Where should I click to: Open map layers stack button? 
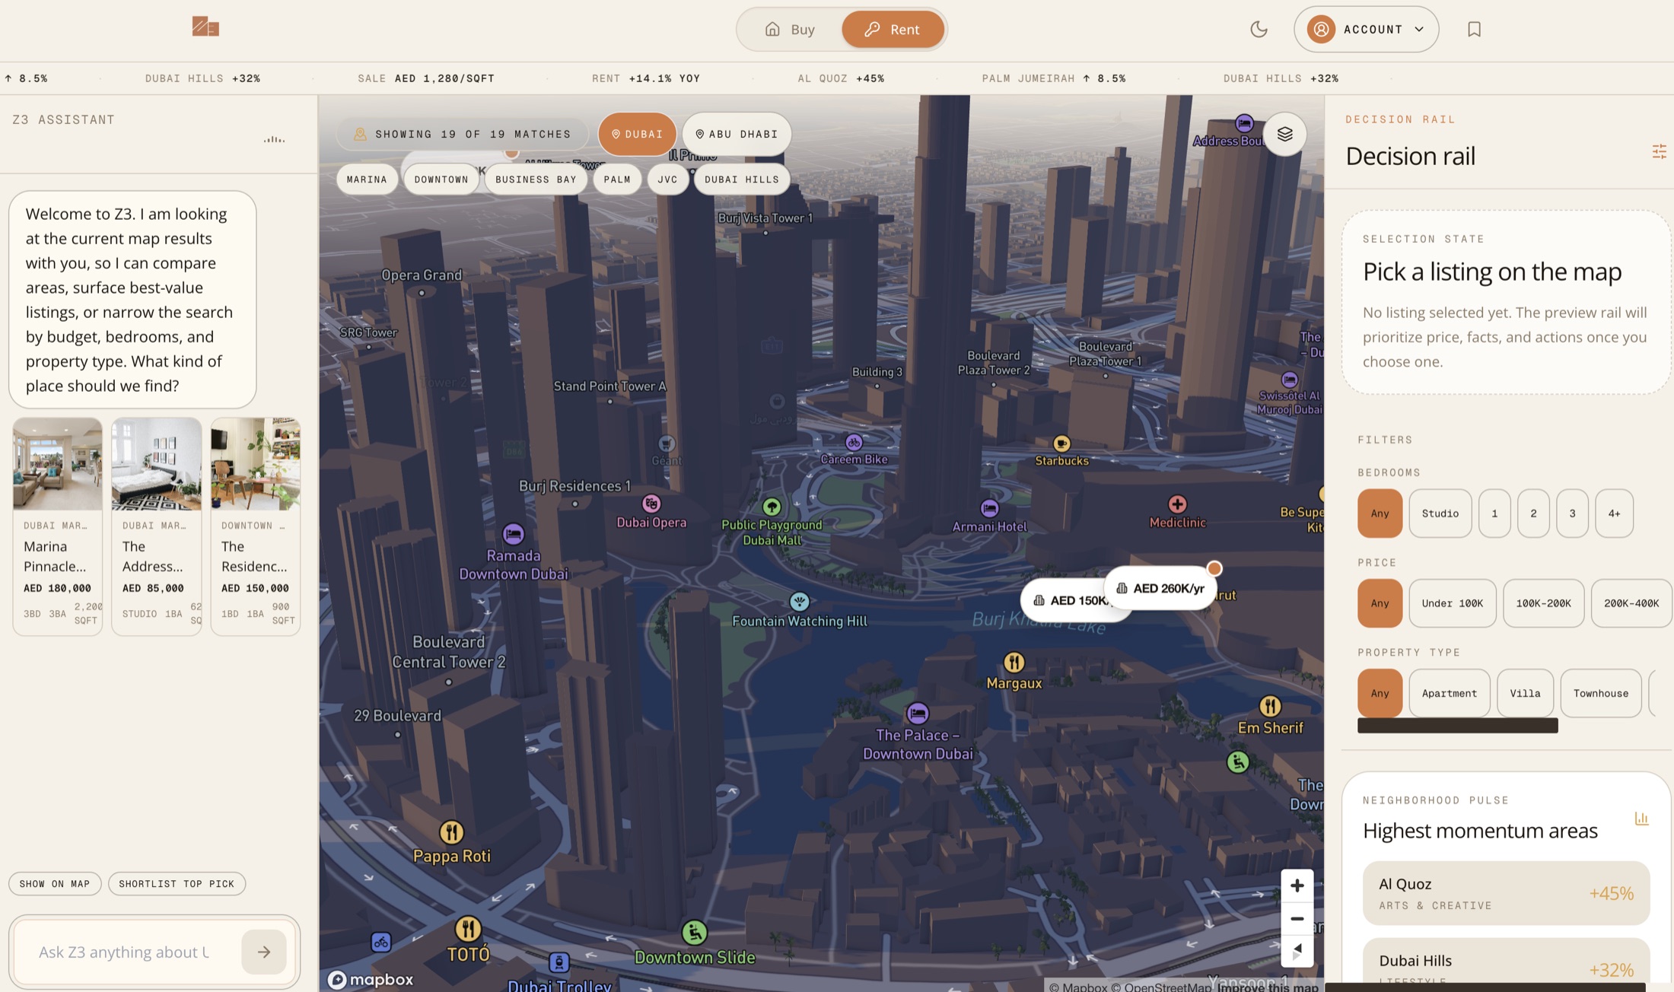(x=1284, y=134)
